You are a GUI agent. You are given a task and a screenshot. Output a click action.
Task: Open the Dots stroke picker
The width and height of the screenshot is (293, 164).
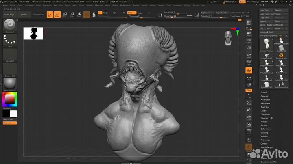coord(9,41)
